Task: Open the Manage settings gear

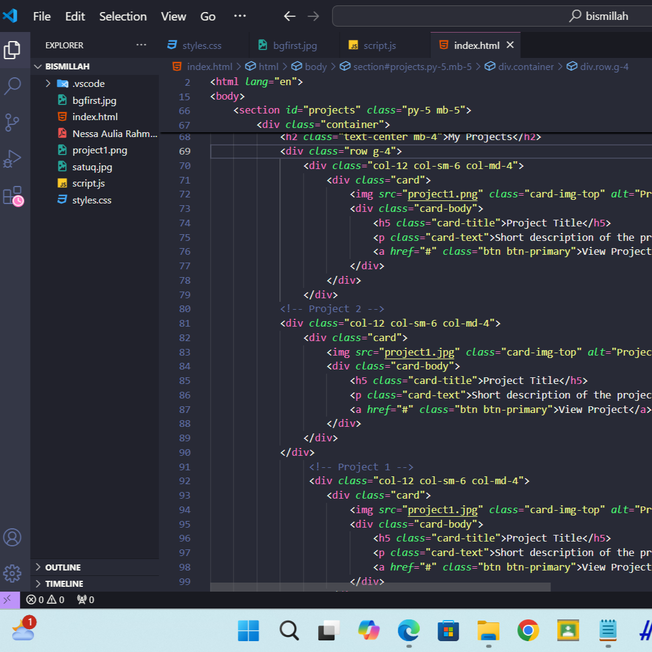Action: point(12,573)
